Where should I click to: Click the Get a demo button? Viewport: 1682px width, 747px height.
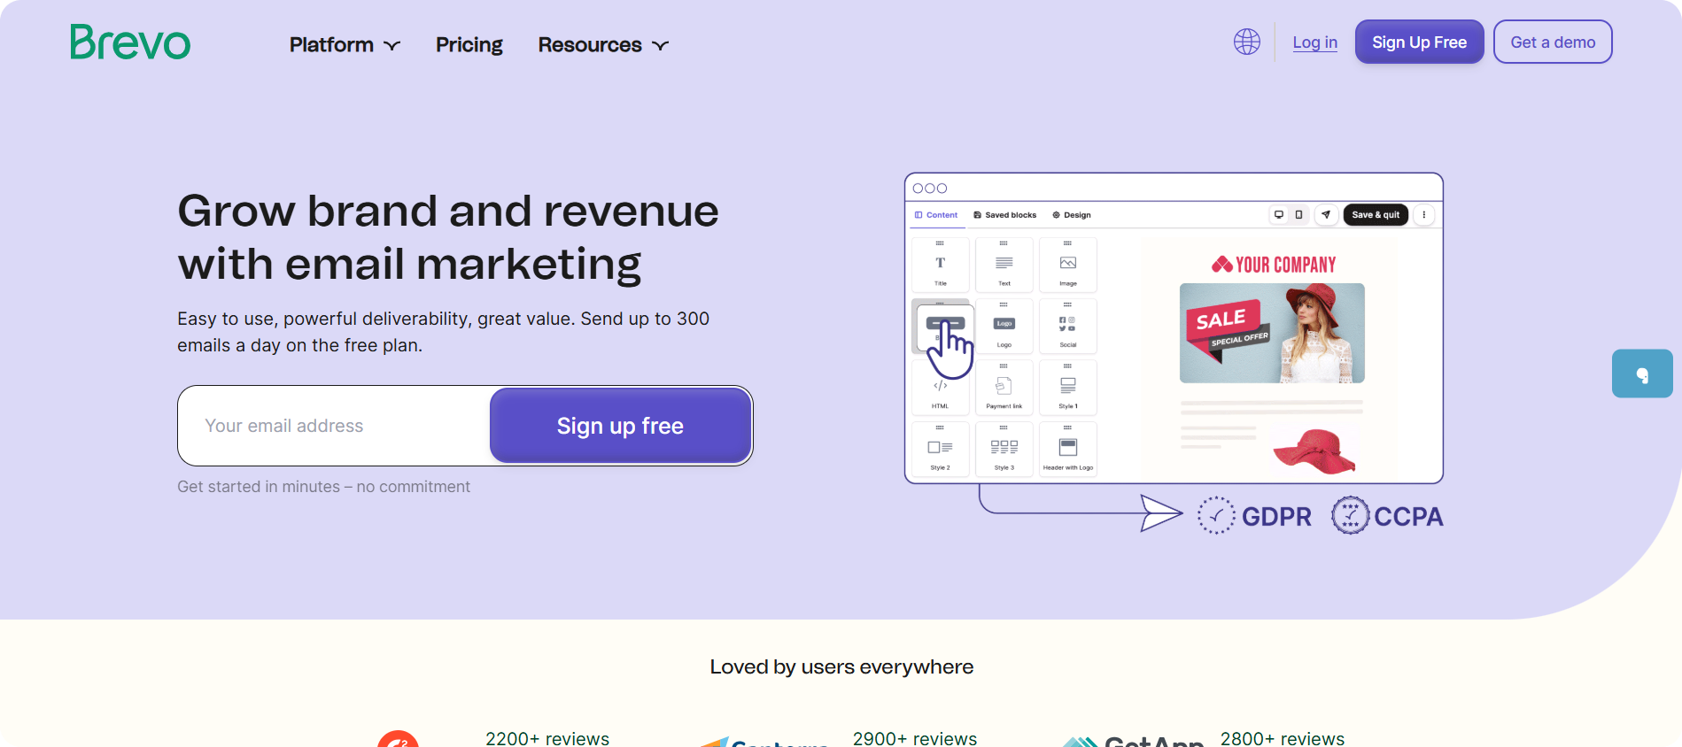(x=1552, y=42)
